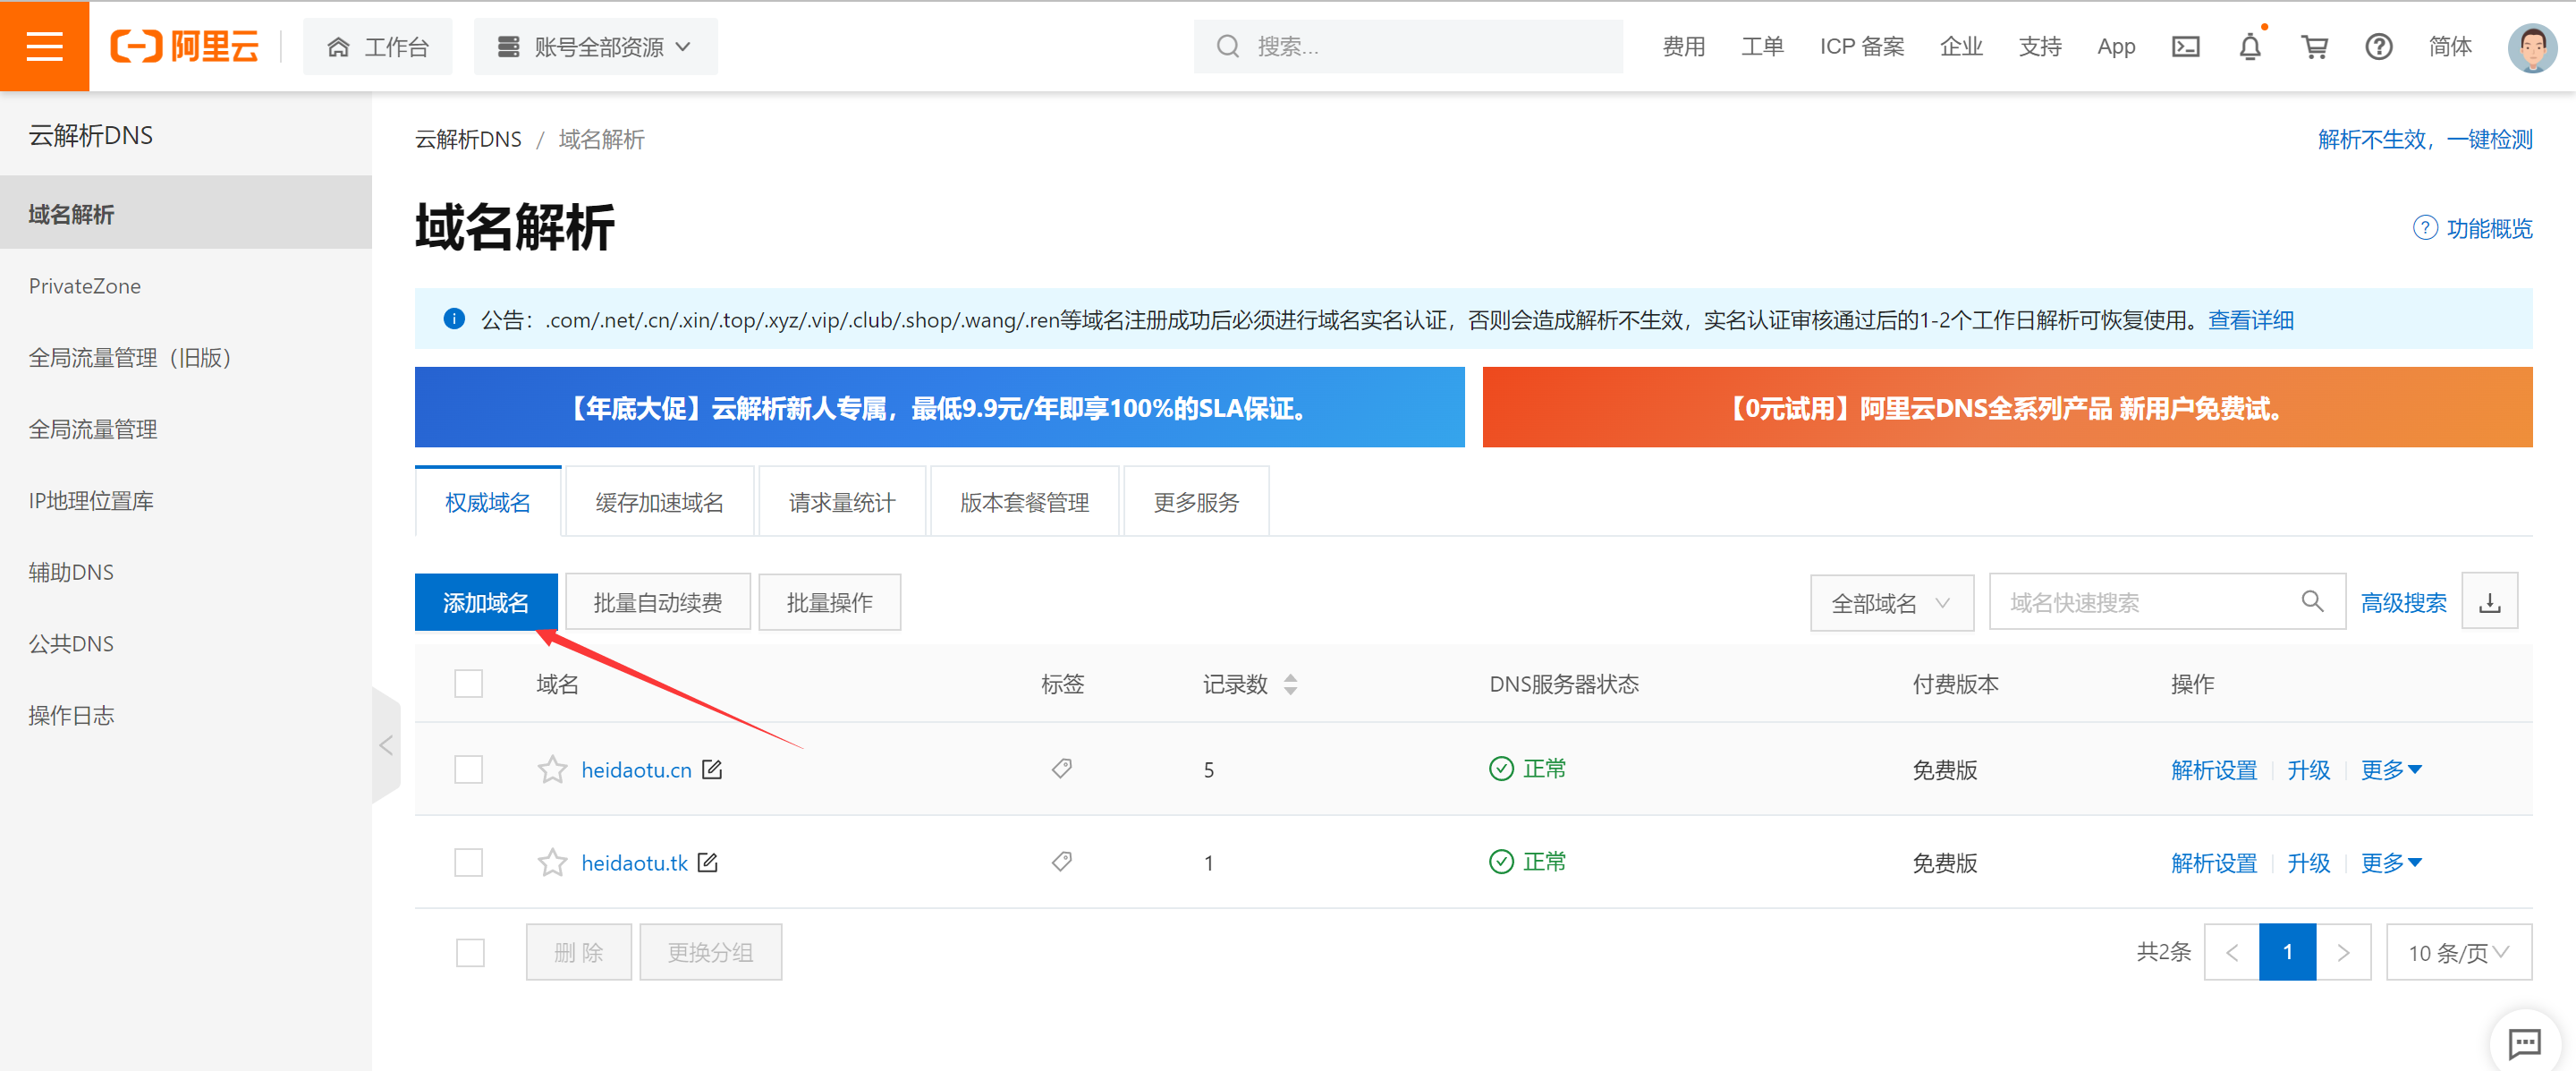This screenshot has width=2576, height=1071.
Task: Open CloudShell terminal icon in header
Action: tap(2185, 46)
